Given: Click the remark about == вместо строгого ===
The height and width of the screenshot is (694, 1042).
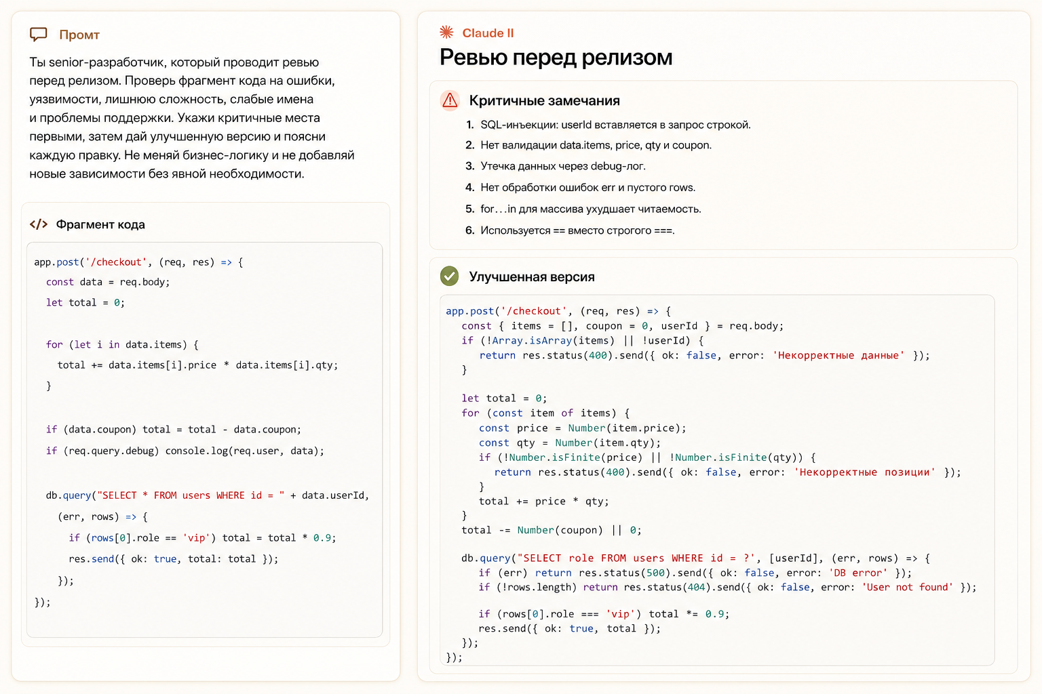Looking at the screenshot, I should [577, 230].
